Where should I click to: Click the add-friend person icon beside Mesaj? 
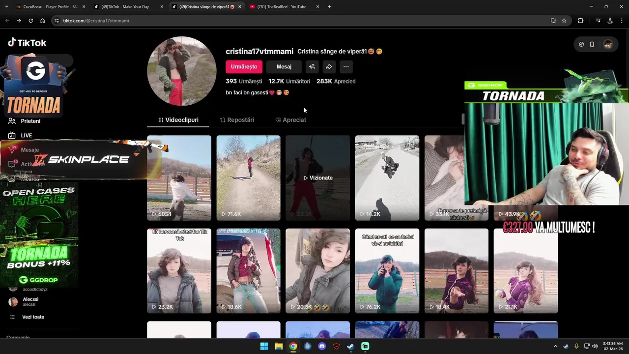point(312,67)
